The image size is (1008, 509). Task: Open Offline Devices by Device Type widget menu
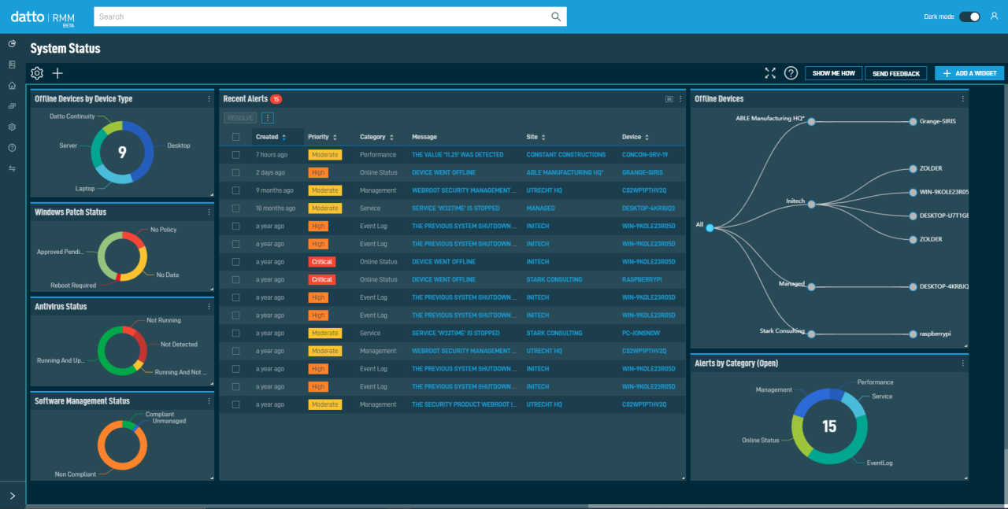pos(209,99)
